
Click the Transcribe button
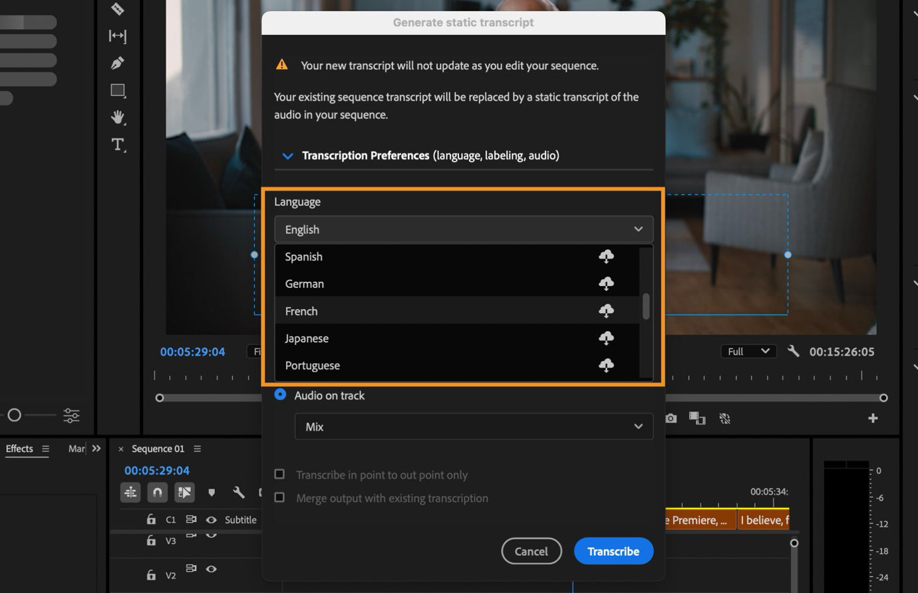(x=613, y=550)
